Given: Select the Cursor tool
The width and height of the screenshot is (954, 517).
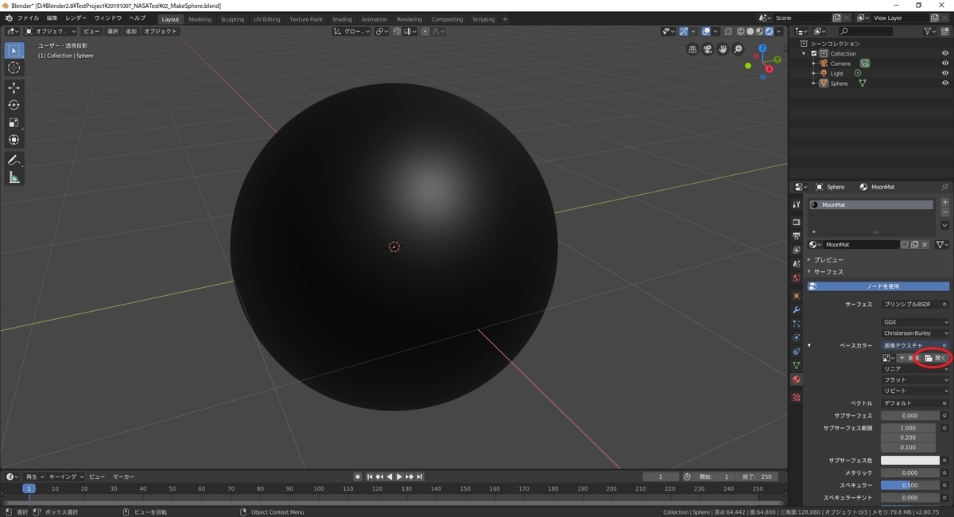Looking at the screenshot, I should coord(14,68).
